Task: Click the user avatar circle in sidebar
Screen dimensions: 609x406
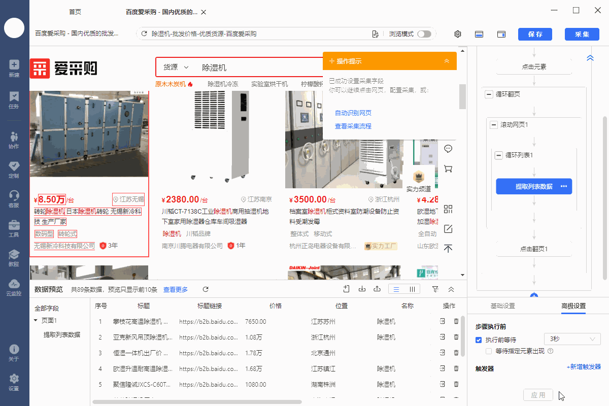Action: pyautogui.click(x=14, y=27)
